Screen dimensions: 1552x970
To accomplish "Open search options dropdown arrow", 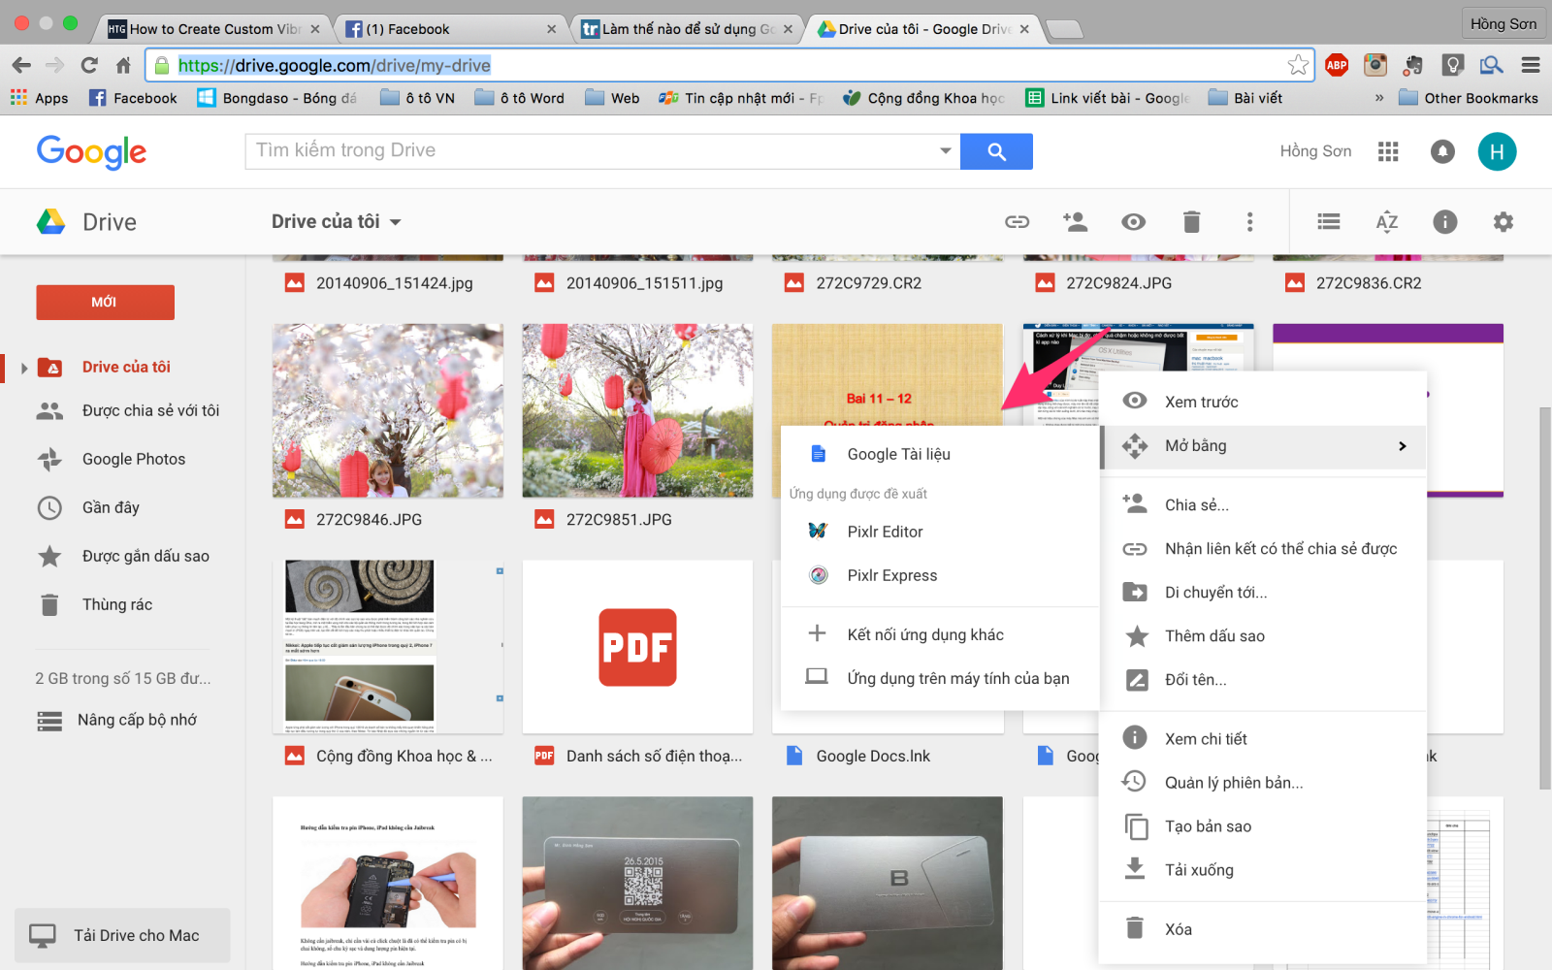I will [x=944, y=151].
